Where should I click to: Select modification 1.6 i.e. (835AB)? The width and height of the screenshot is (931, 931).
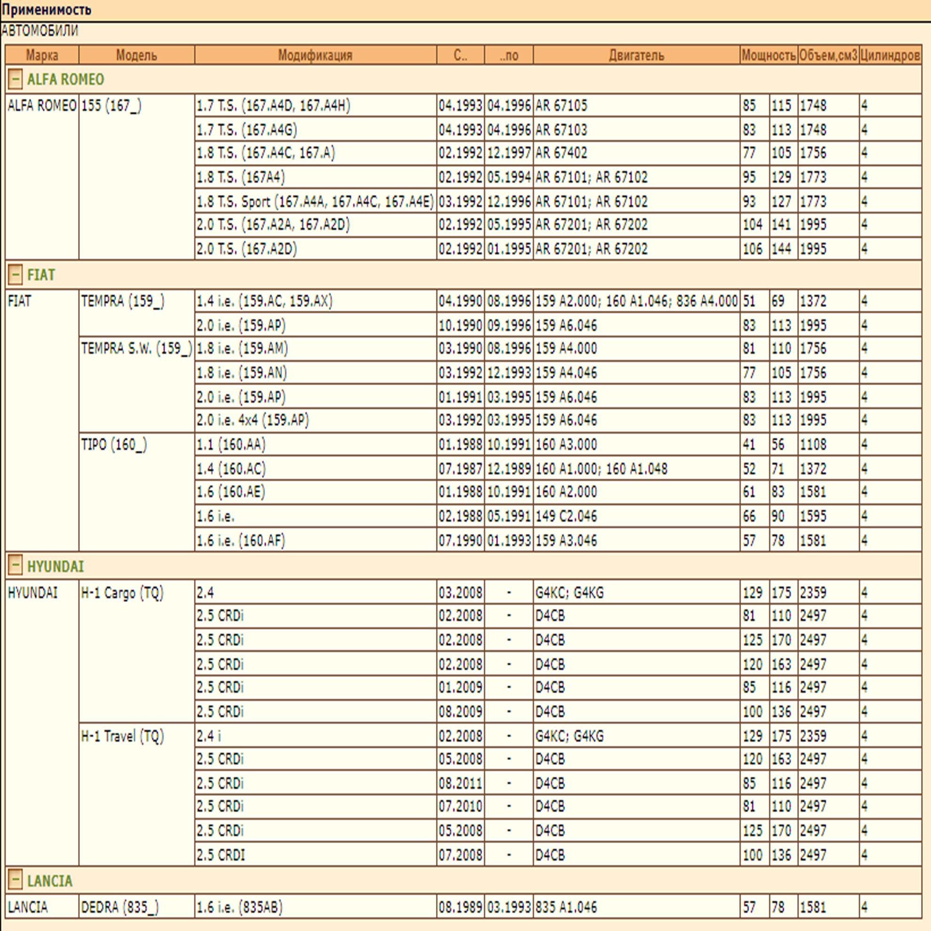239,907
